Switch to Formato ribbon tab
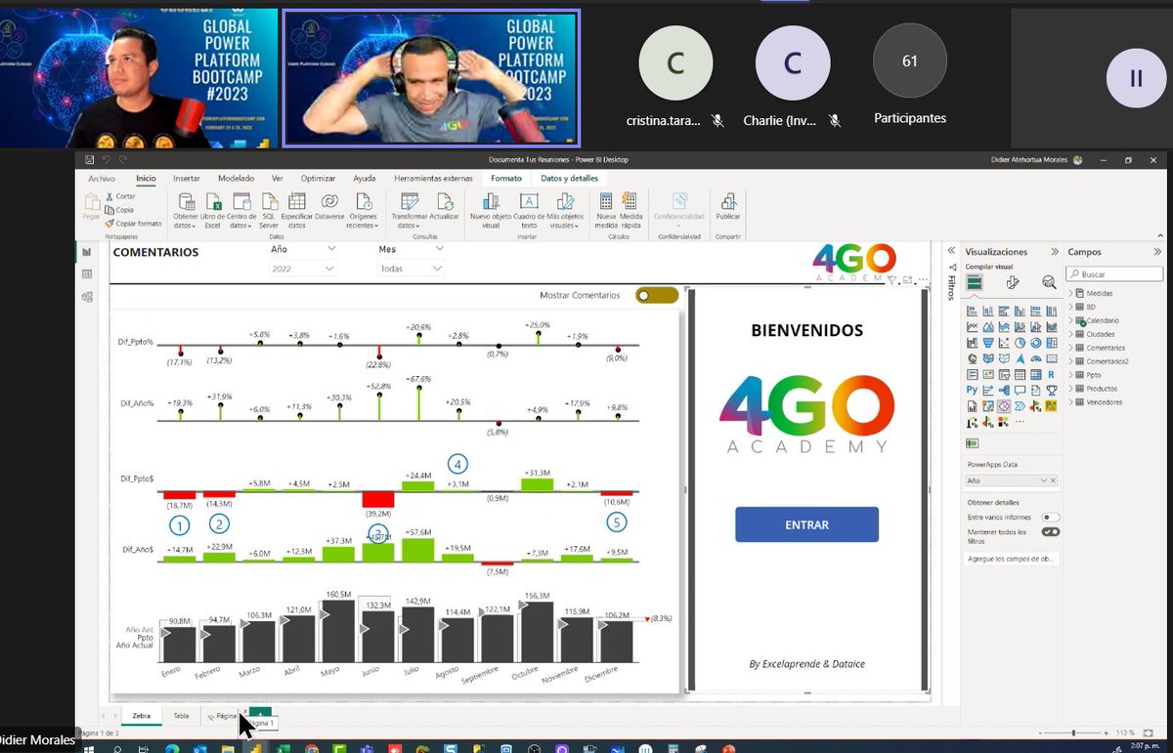This screenshot has height=753, width=1173. pos(506,179)
